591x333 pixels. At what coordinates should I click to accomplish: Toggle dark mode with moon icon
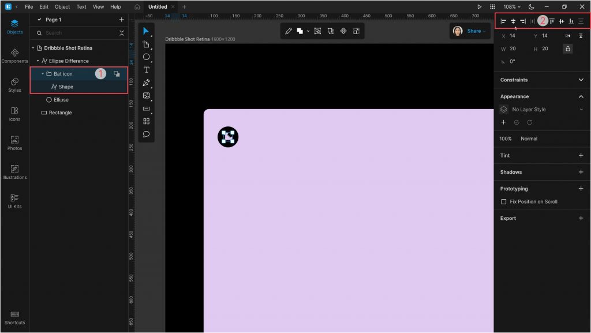(532, 7)
